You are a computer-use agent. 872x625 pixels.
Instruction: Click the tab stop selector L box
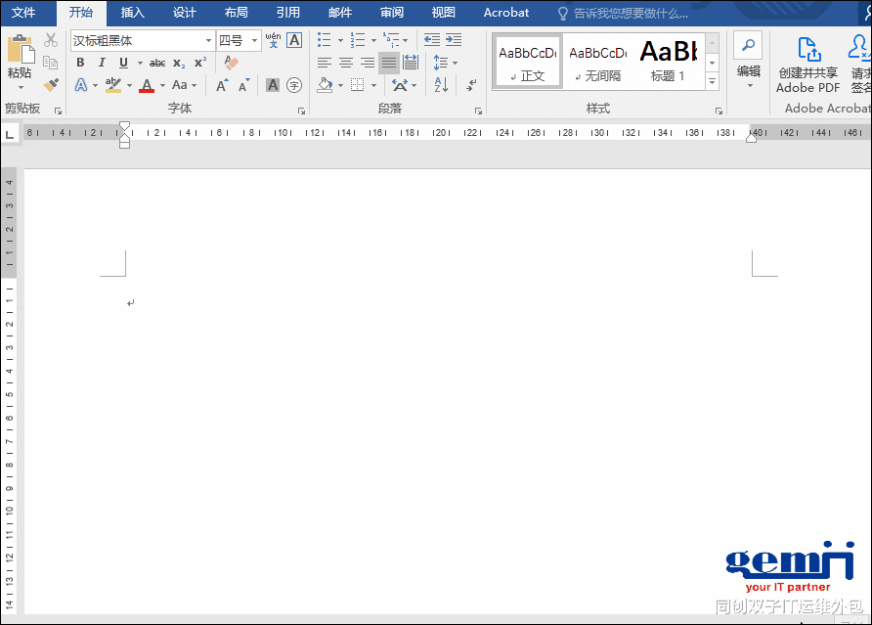click(10, 134)
